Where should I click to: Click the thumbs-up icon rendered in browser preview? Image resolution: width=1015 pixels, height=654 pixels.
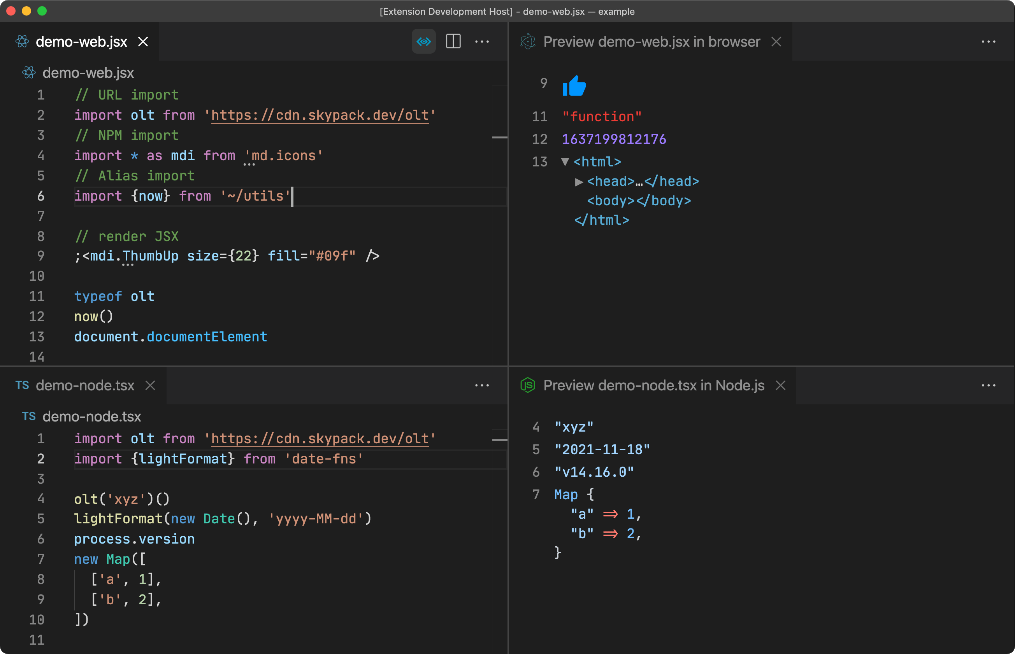574,86
